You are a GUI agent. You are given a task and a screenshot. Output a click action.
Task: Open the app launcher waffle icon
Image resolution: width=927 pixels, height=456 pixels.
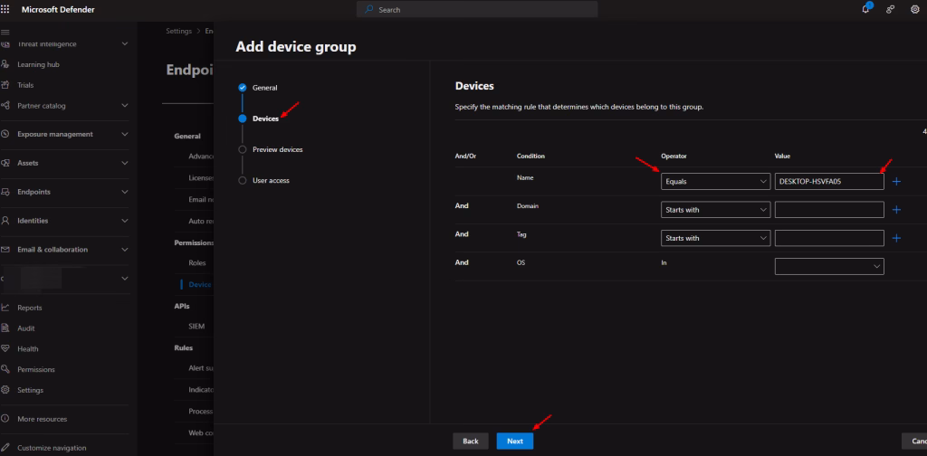coord(5,9)
